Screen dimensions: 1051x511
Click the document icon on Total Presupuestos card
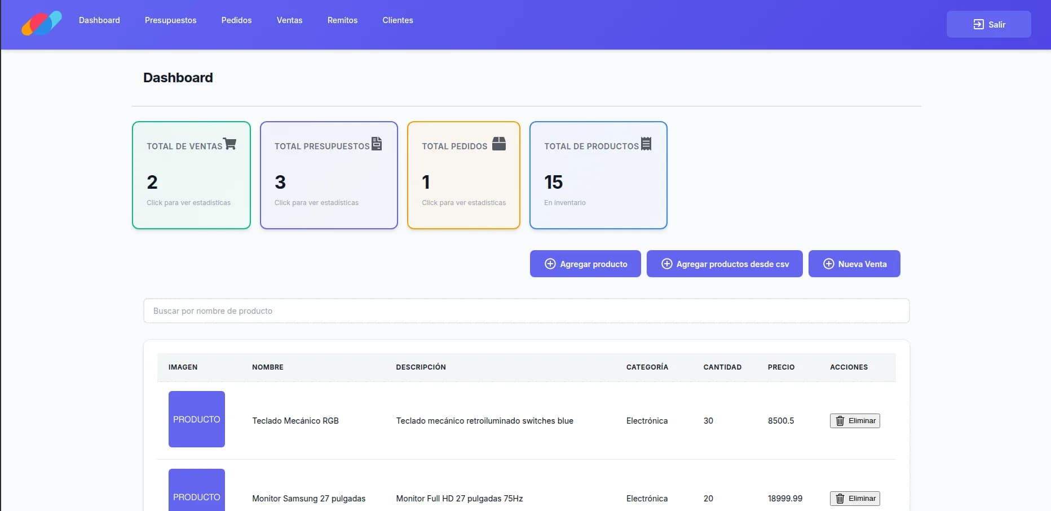[x=377, y=144]
